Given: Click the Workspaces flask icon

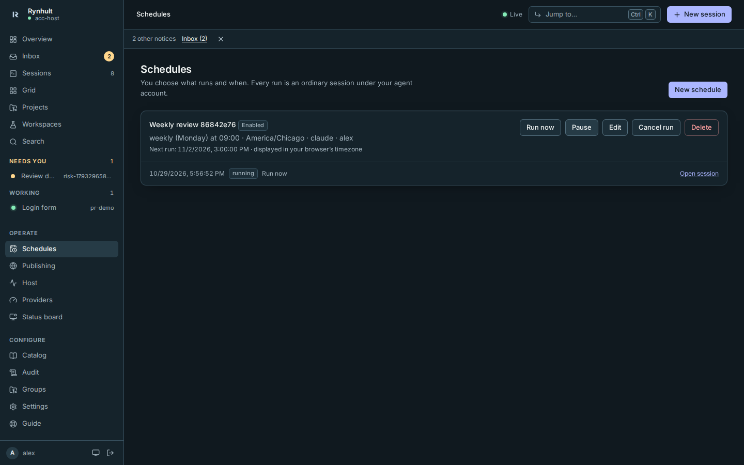Looking at the screenshot, I should pyautogui.click(x=13, y=125).
